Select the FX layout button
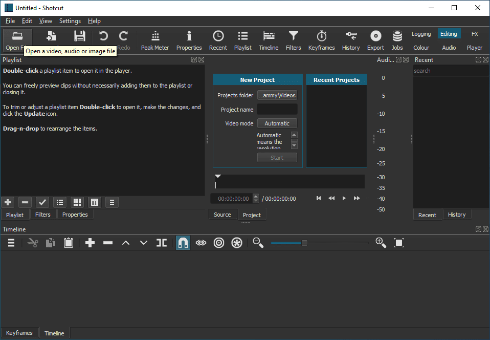This screenshot has height=340, width=490. (475, 34)
